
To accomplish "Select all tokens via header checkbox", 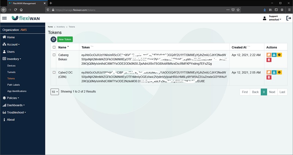I will tap(54, 47).
